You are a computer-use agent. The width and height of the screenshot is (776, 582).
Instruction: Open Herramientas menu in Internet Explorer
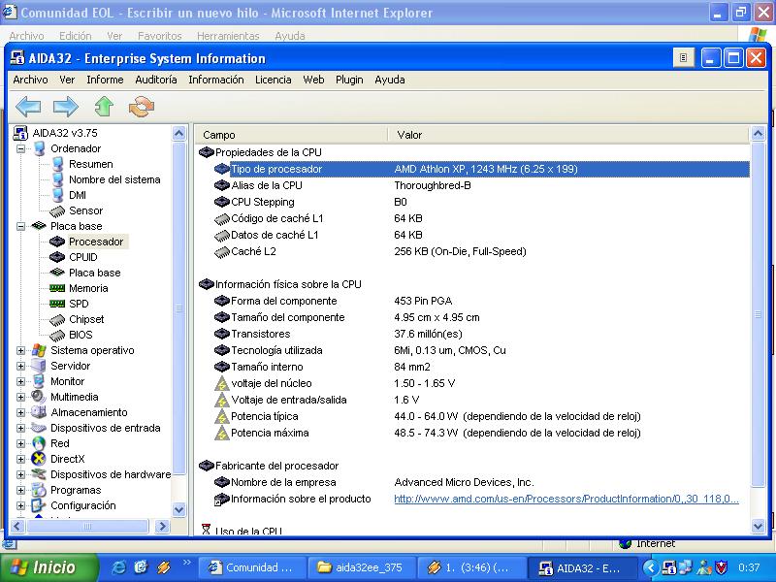(x=228, y=36)
